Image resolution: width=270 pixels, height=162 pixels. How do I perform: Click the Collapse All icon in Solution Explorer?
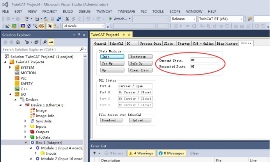[x=36, y=42]
